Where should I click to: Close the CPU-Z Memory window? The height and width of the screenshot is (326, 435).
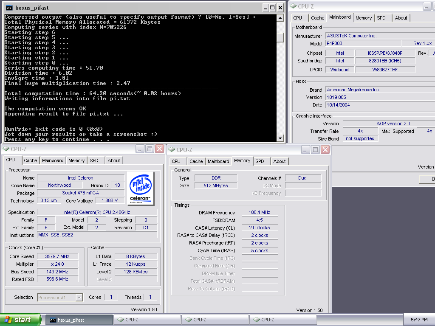click(325, 150)
